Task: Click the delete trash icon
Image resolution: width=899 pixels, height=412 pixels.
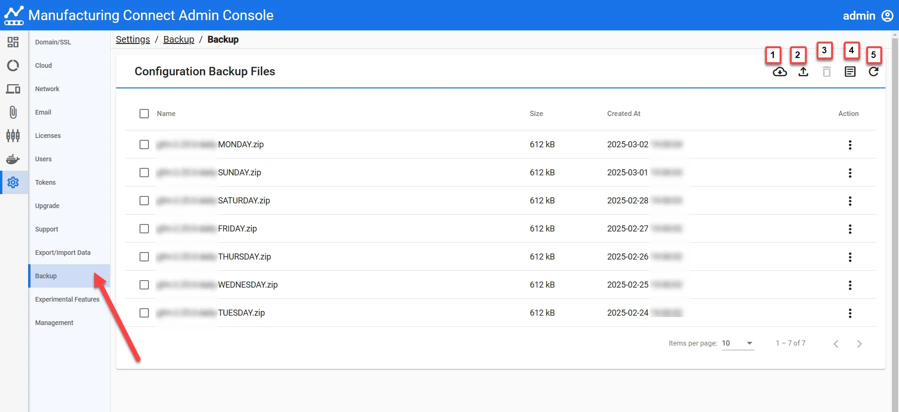Action: (827, 72)
